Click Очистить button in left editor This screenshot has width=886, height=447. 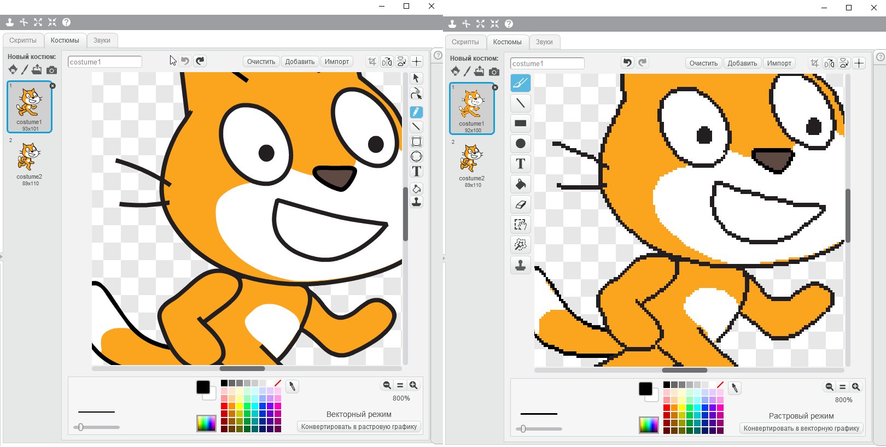click(x=261, y=62)
